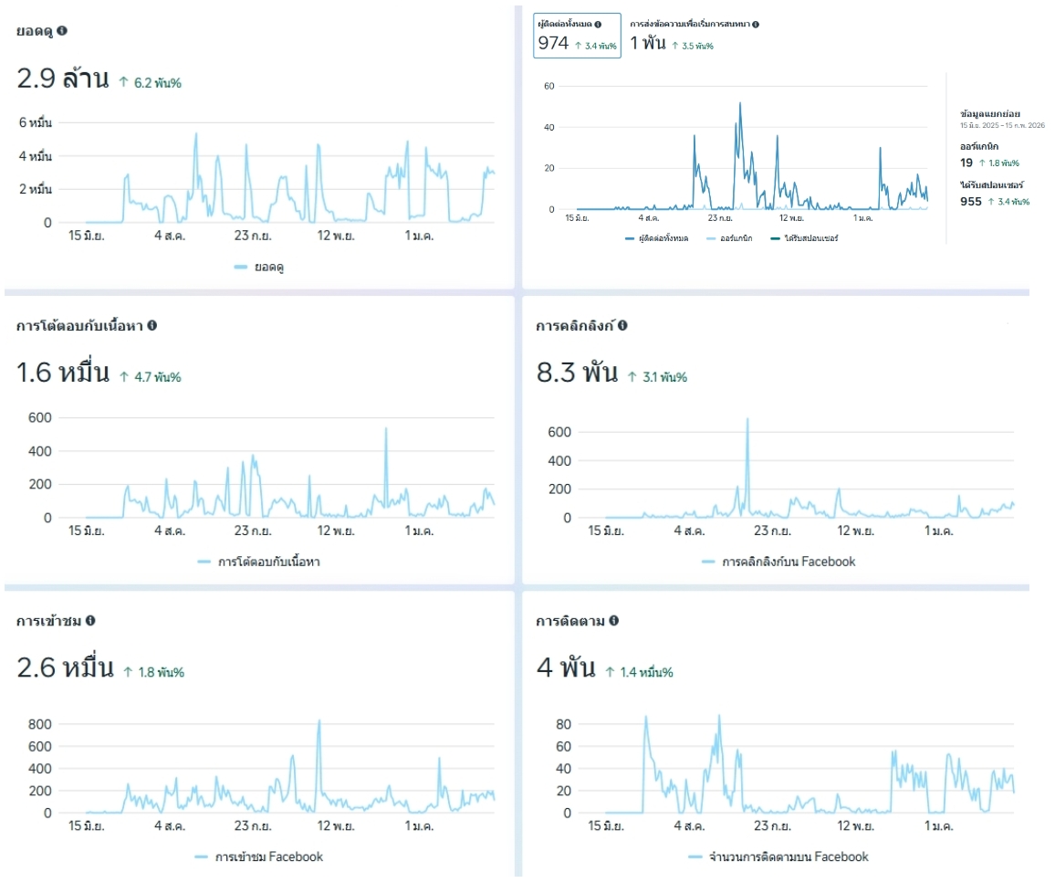
Task: Click ได้รับสปอนเซอร์ breakdown value 955
Action: [971, 201]
